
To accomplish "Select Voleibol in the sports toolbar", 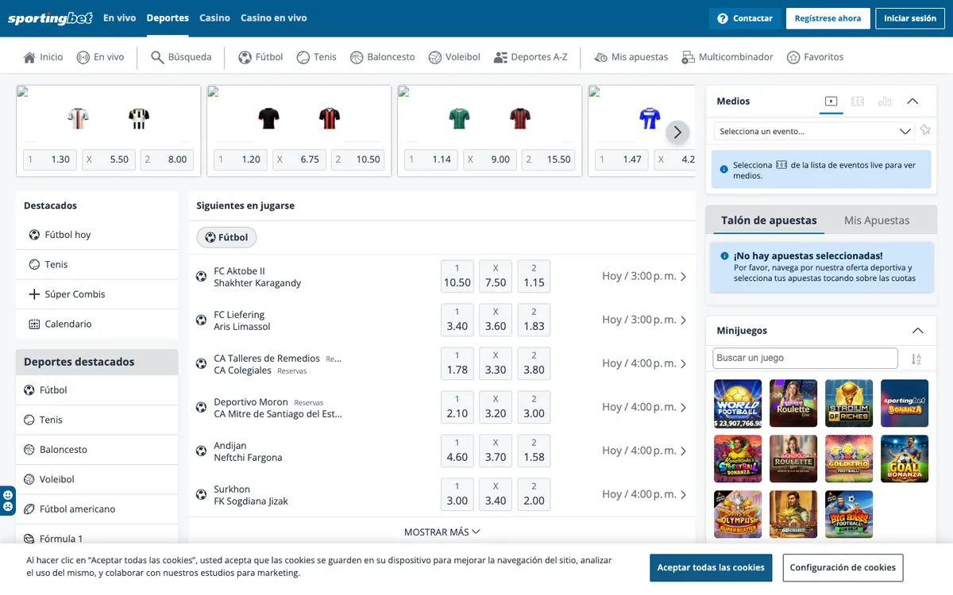I will pyautogui.click(x=454, y=57).
